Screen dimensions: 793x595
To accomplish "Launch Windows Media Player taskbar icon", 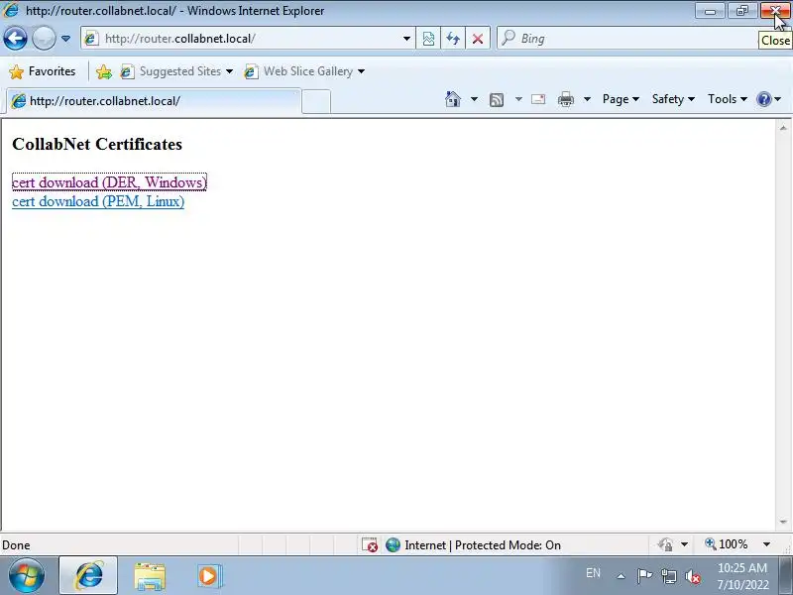I will [209, 576].
